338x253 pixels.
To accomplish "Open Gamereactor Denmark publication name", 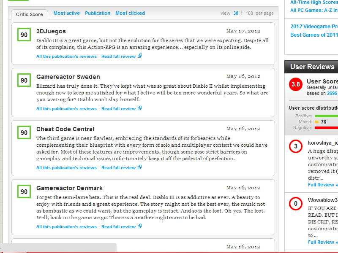I will click(x=69, y=188).
